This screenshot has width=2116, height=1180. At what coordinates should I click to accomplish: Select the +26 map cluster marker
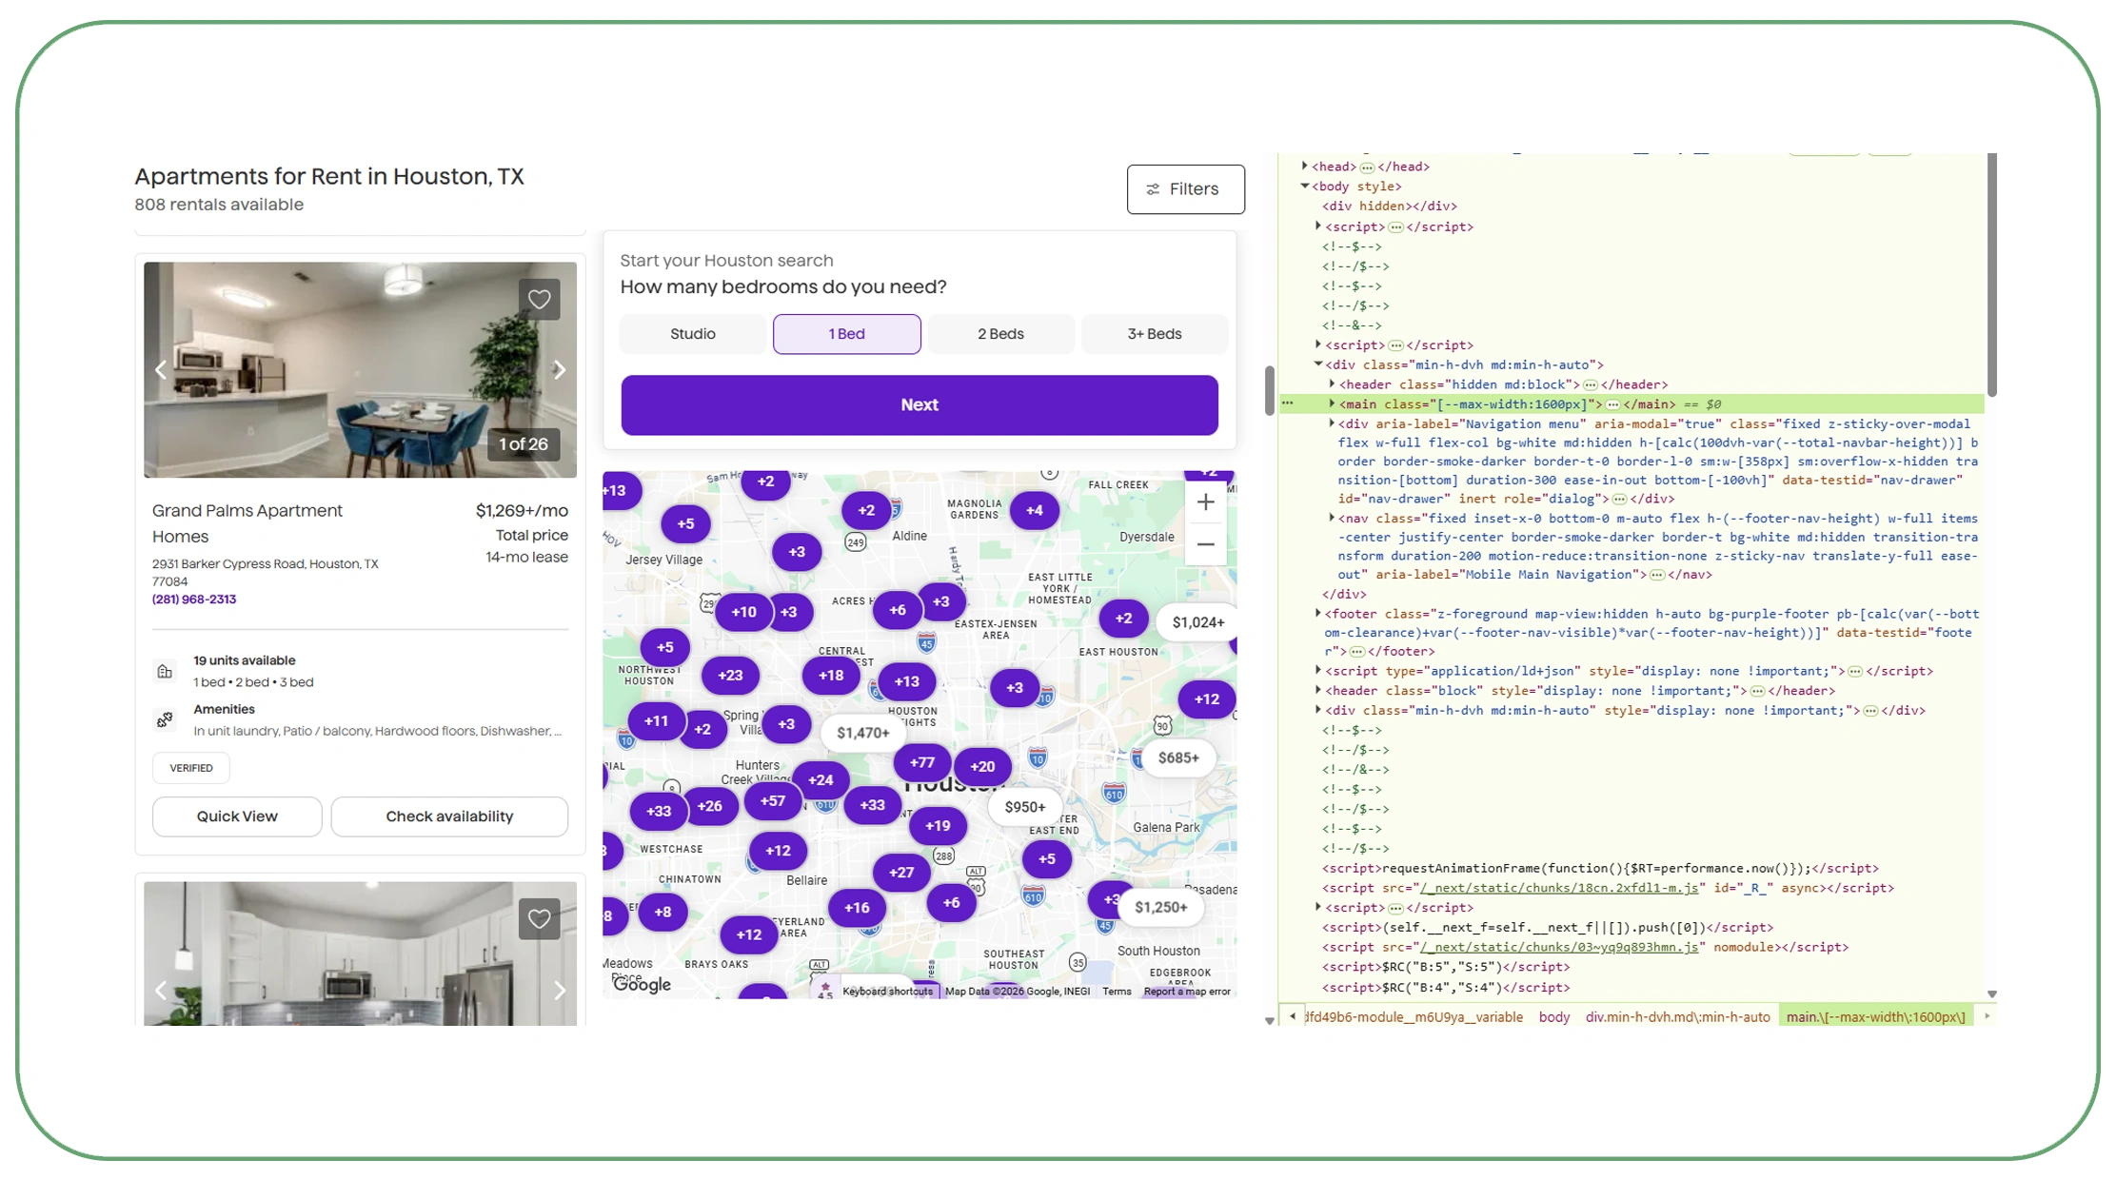pyautogui.click(x=709, y=806)
